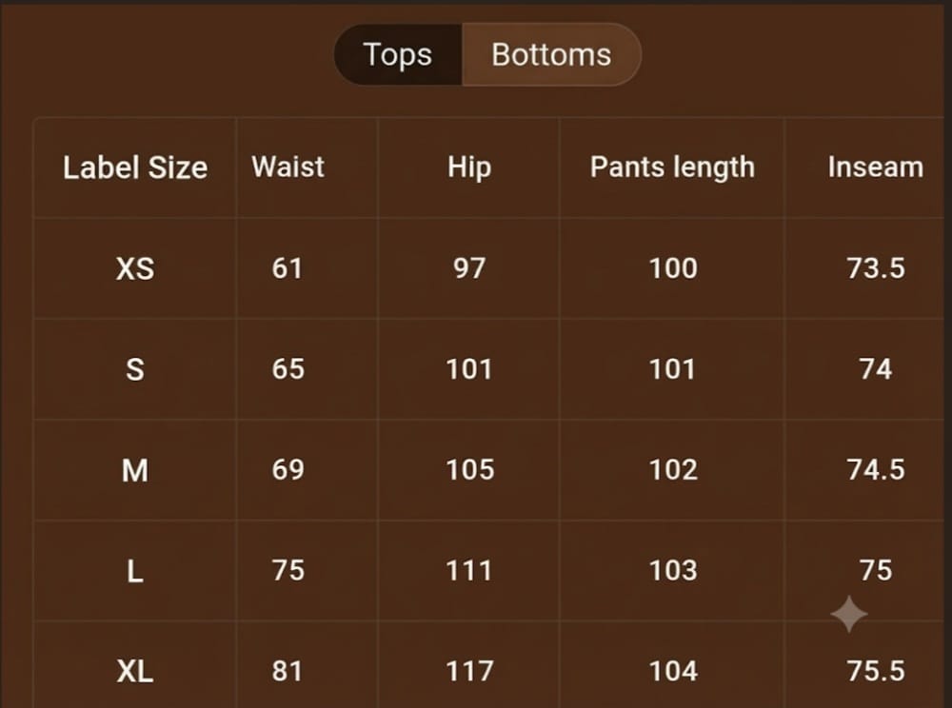The width and height of the screenshot is (952, 708).
Task: Click inseam value 73.5
Action: 876,268
